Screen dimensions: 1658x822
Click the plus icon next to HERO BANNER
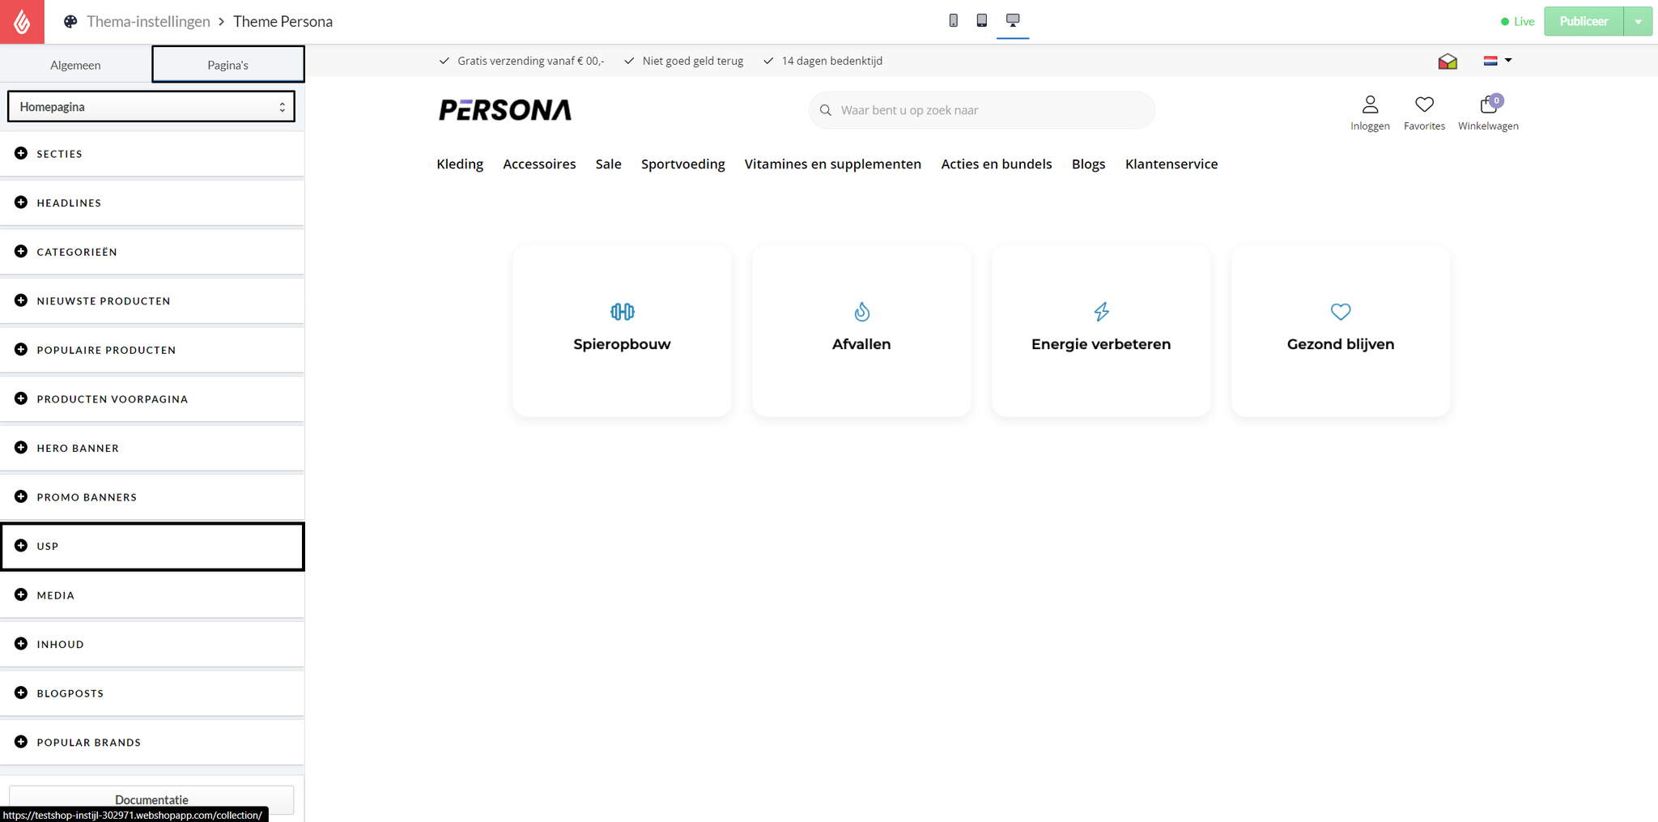21,447
